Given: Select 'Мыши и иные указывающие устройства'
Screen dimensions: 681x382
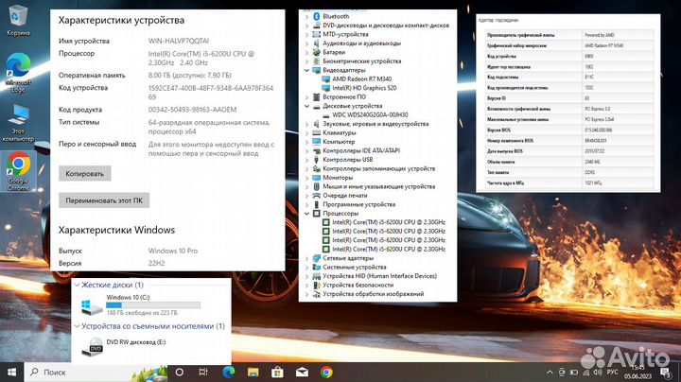Looking at the screenshot, I should coord(378,186).
